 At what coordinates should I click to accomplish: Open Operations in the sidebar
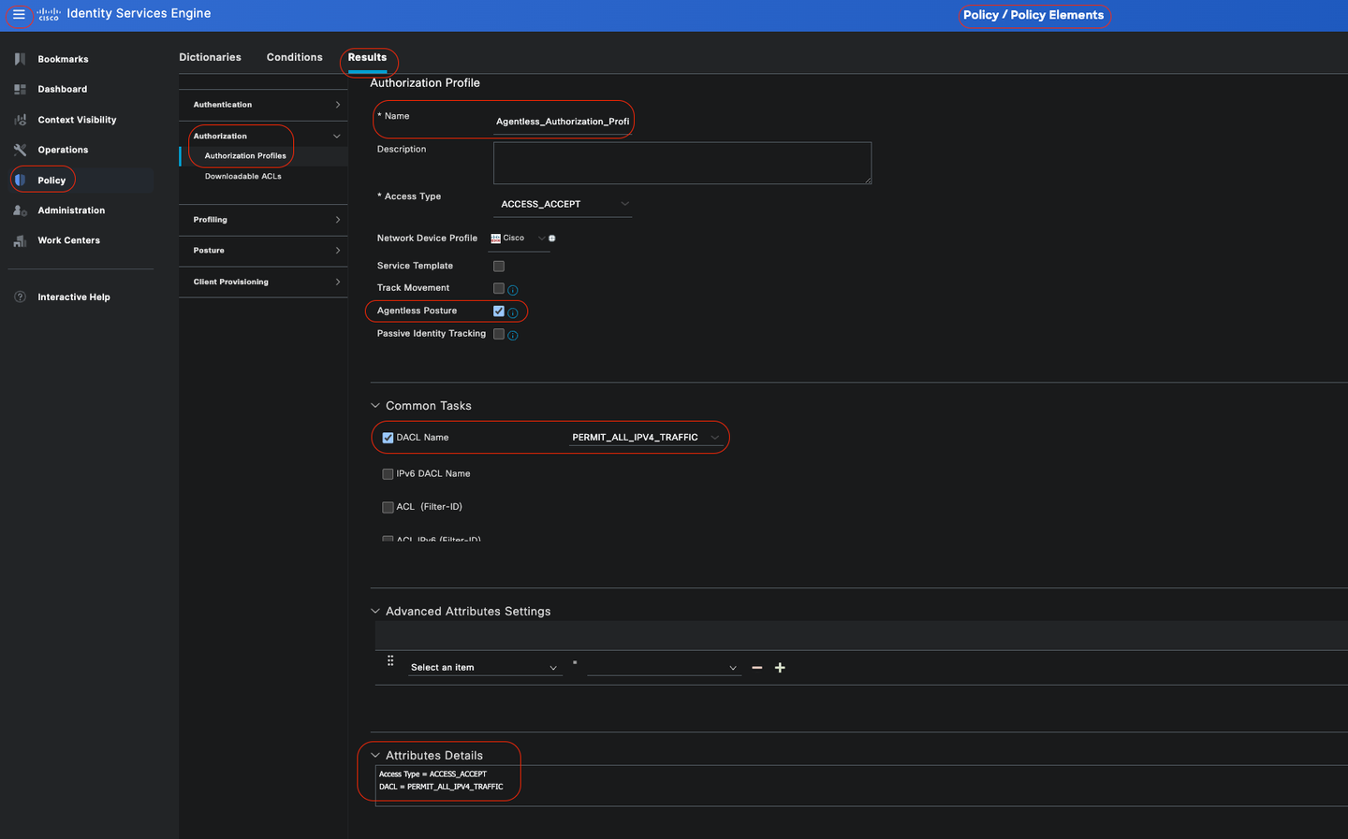pyautogui.click(x=63, y=150)
